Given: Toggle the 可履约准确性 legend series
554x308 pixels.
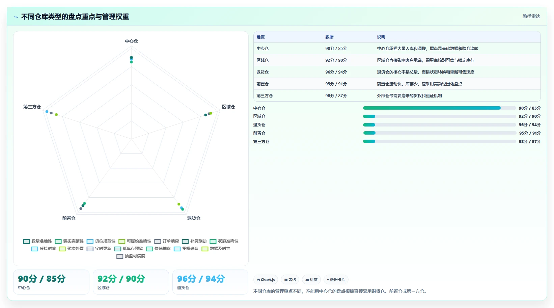Looking at the screenshot, I should [x=135, y=241].
